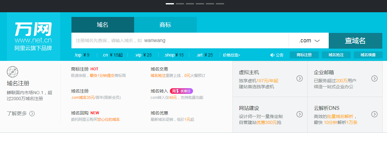Viewport: 387px width, 150px height.
Task: Click the compass icon above 域名注册
Action: pos(13,72)
